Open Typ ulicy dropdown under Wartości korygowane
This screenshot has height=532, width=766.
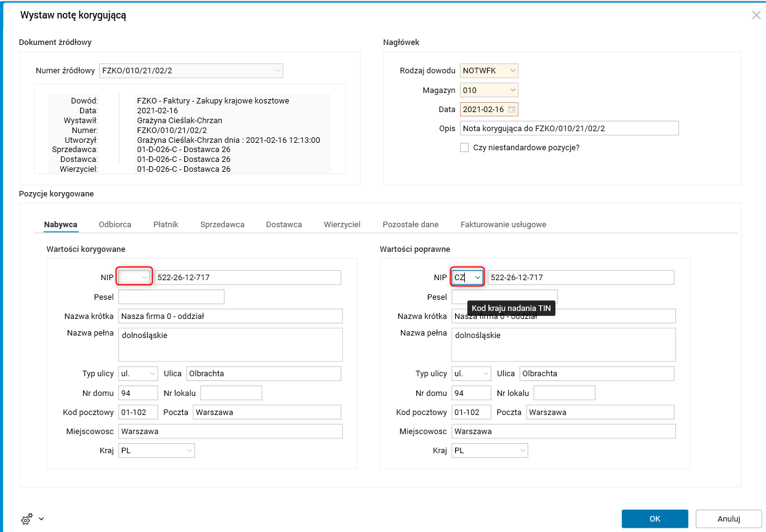pyautogui.click(x=153, y=374)
